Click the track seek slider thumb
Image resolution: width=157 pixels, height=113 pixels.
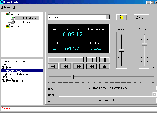[x=72, y=77]
